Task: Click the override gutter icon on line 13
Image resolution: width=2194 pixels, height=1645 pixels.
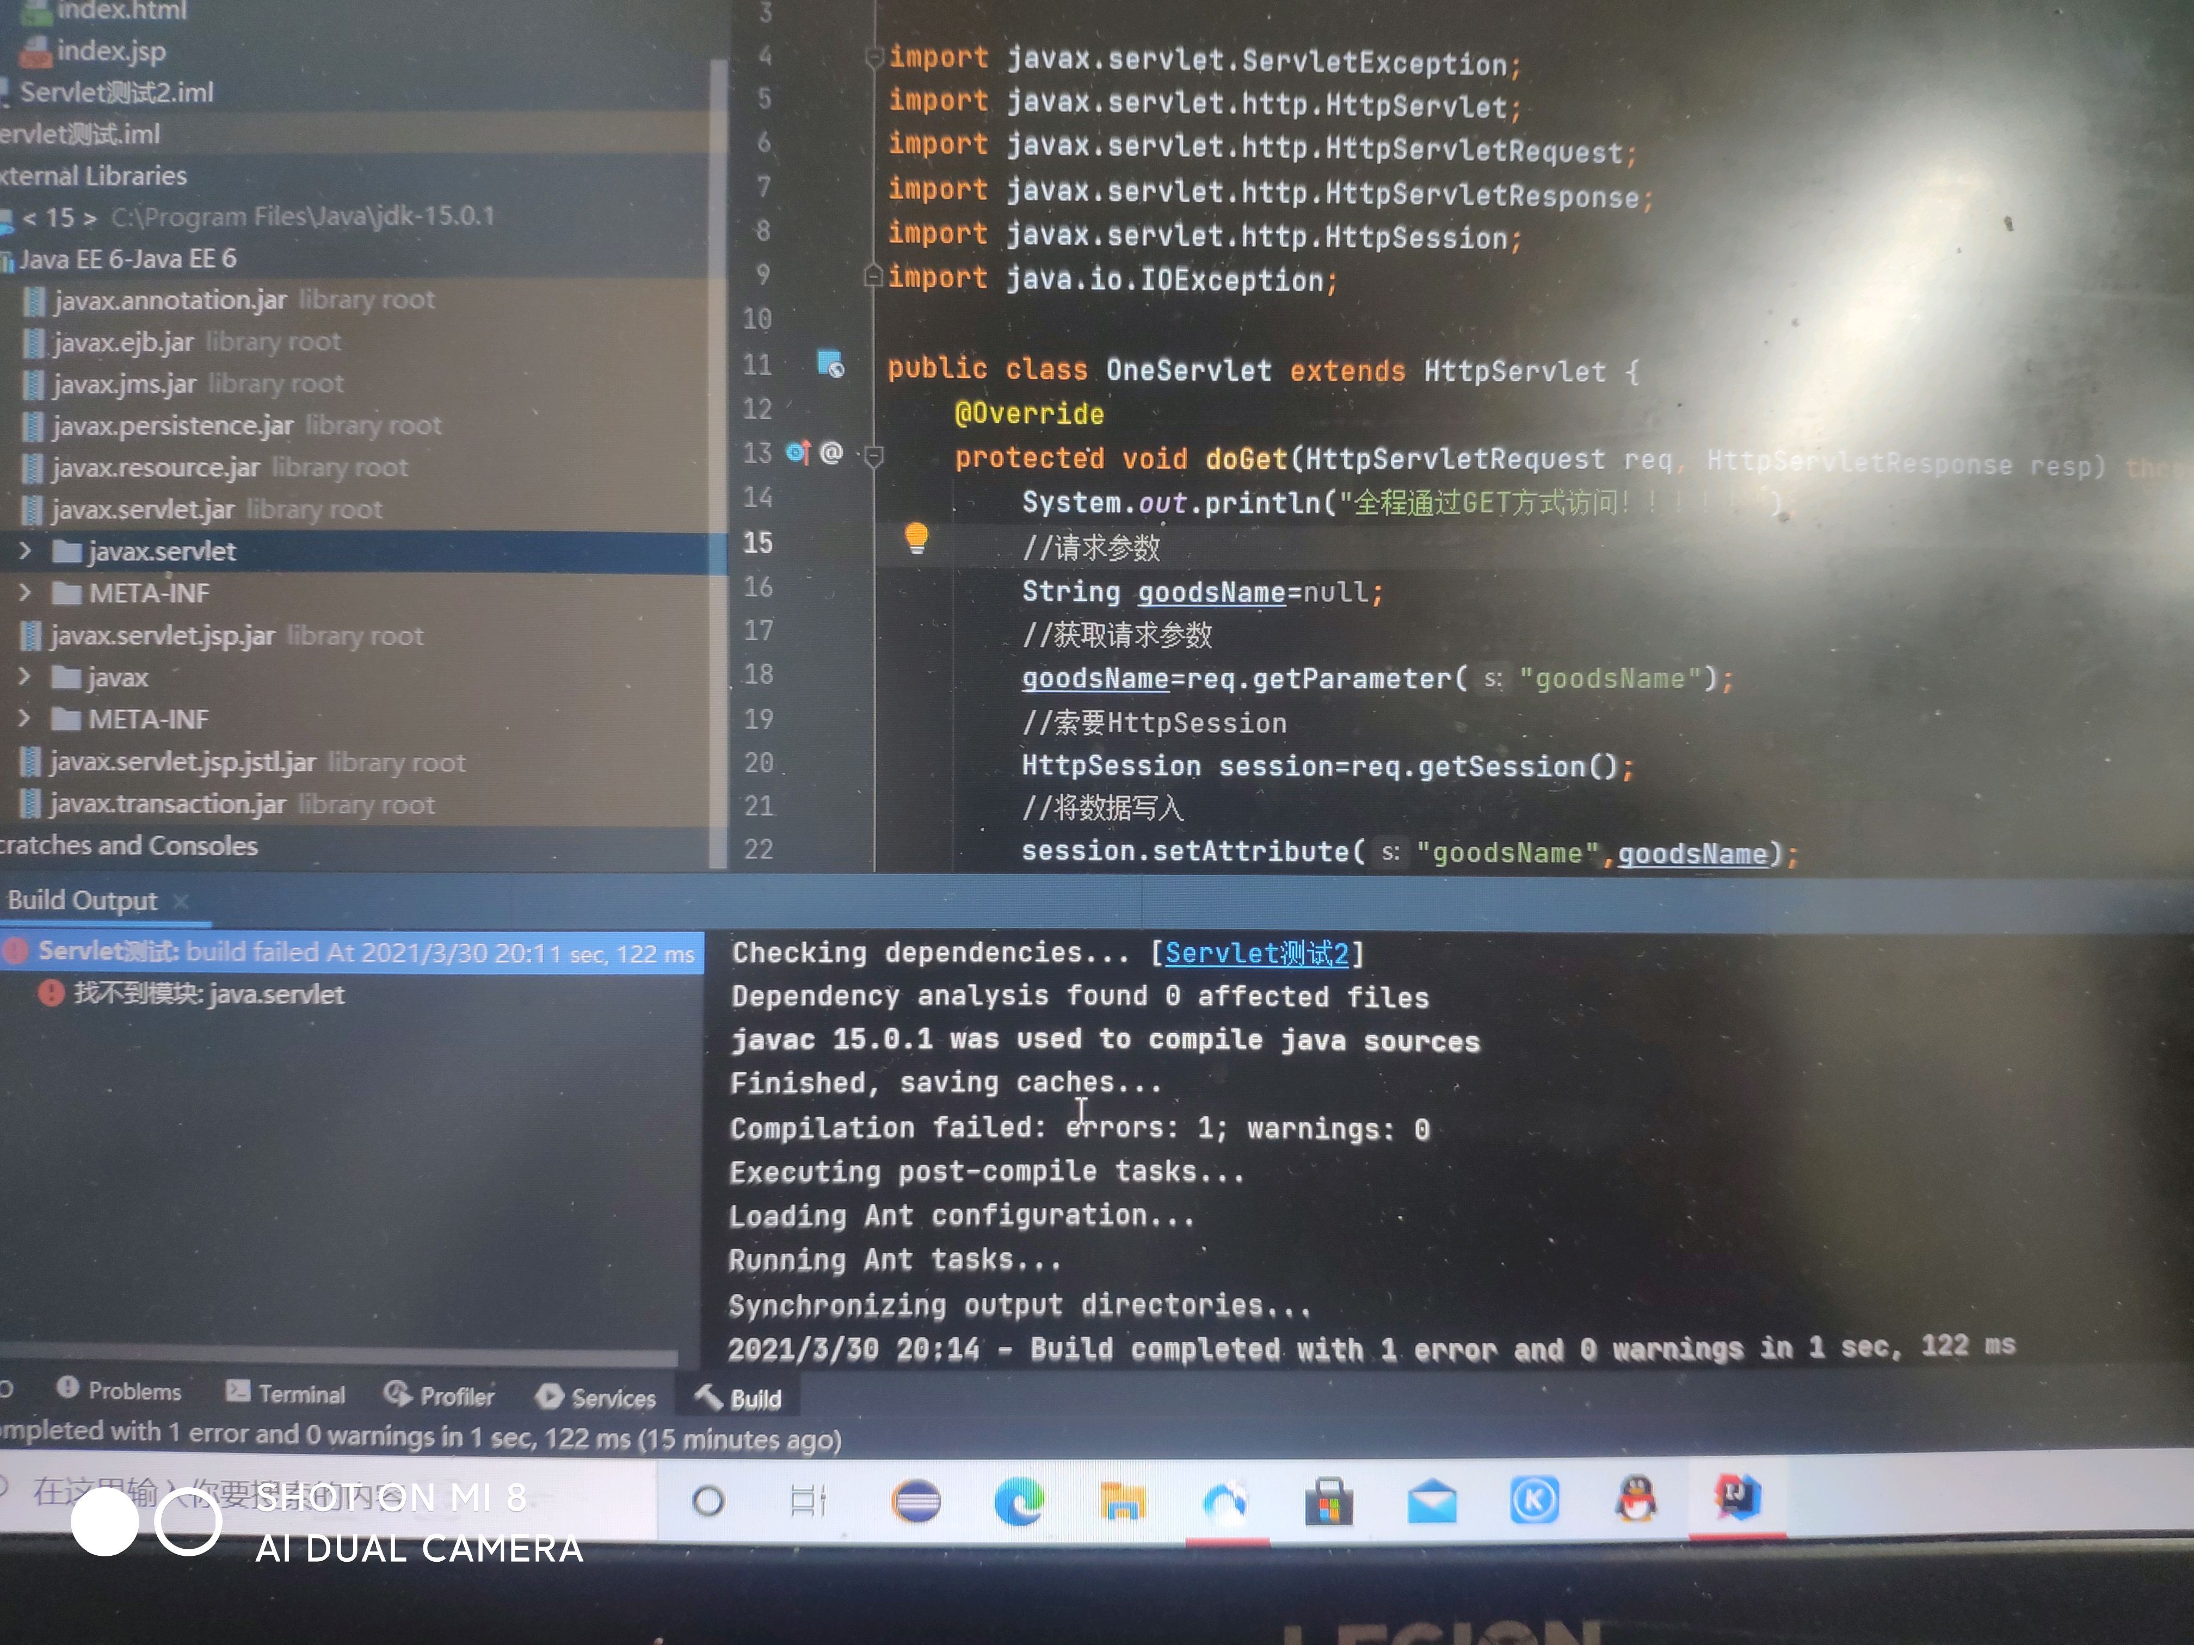Action: point(798,453)
